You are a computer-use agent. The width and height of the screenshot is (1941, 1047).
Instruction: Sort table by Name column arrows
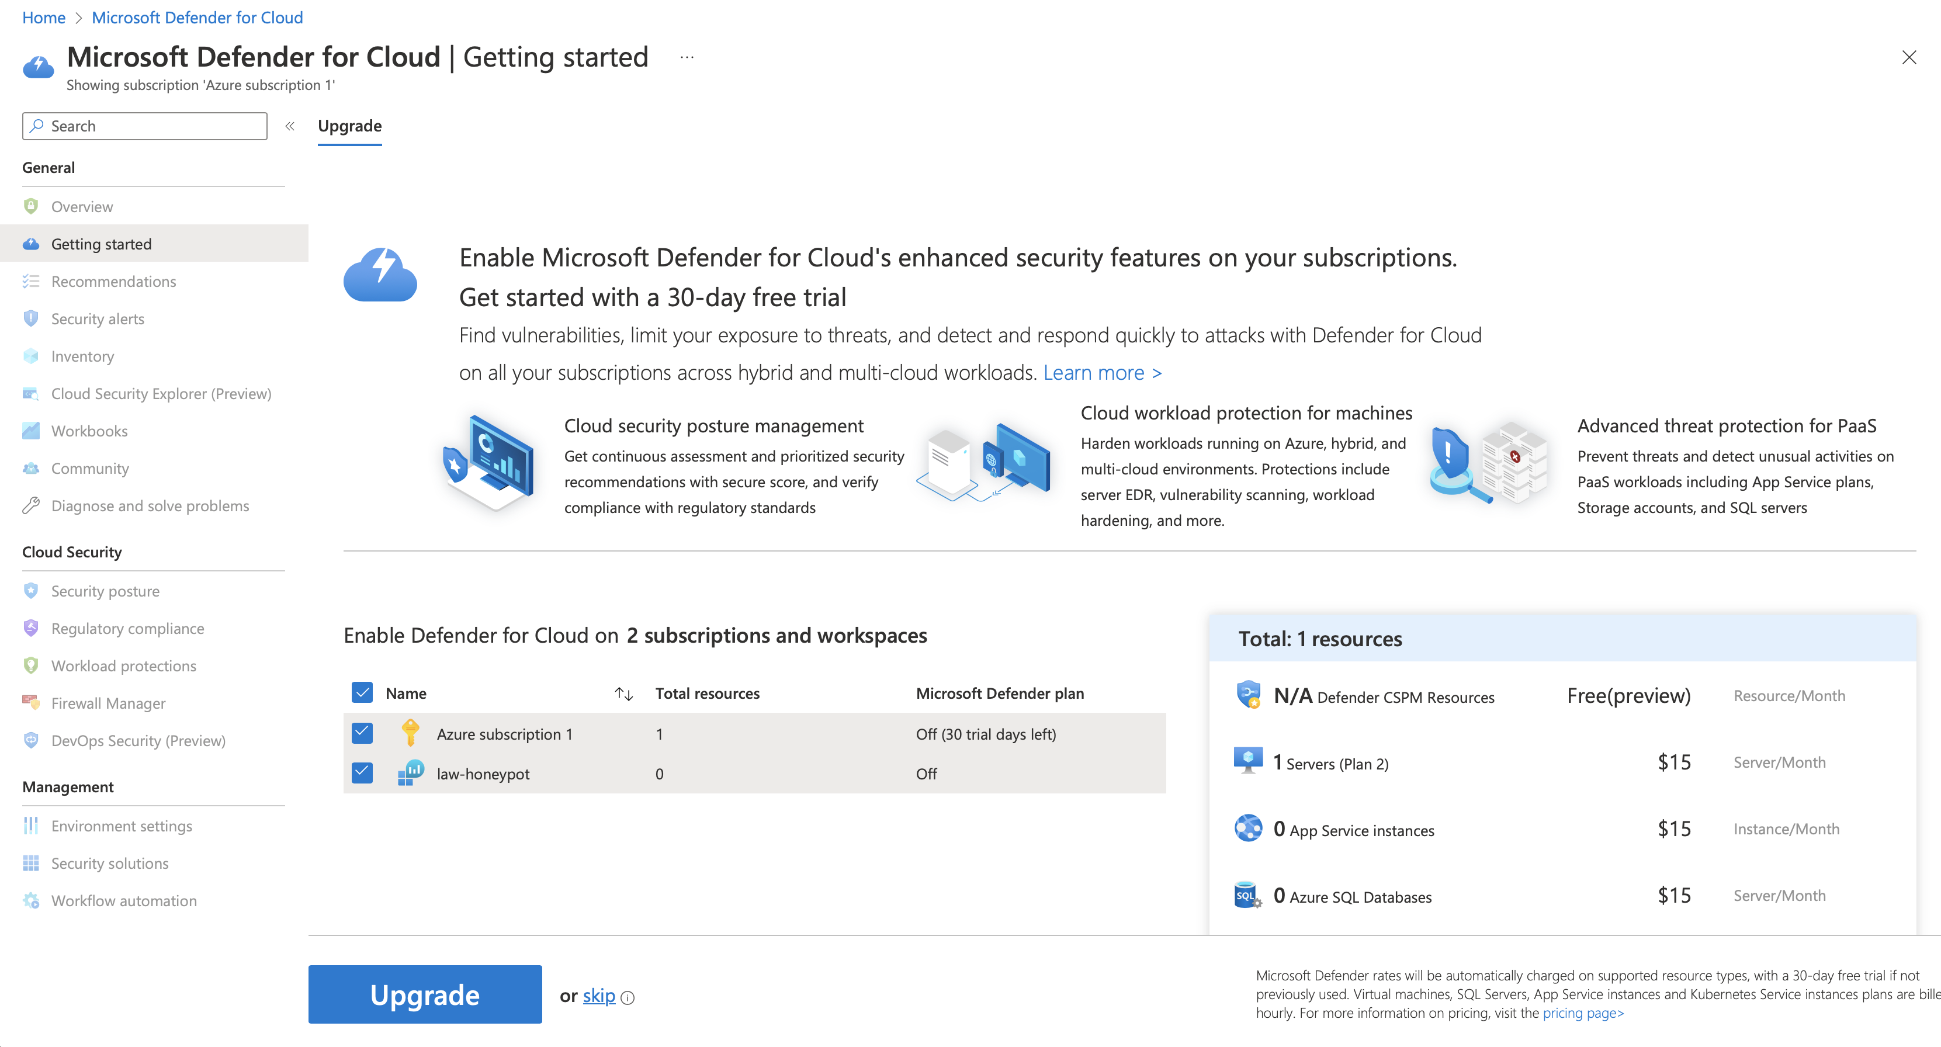[624, 693]
